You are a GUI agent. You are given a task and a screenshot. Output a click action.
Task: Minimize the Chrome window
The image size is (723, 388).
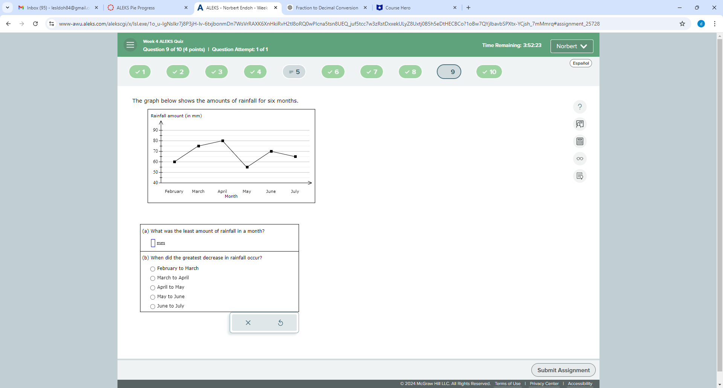[x=680, y=8]
